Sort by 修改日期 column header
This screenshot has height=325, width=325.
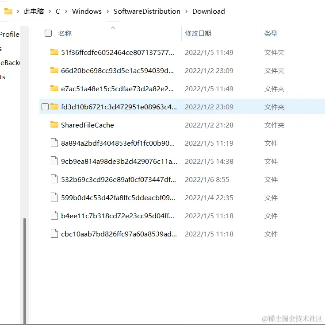[198, 33]
